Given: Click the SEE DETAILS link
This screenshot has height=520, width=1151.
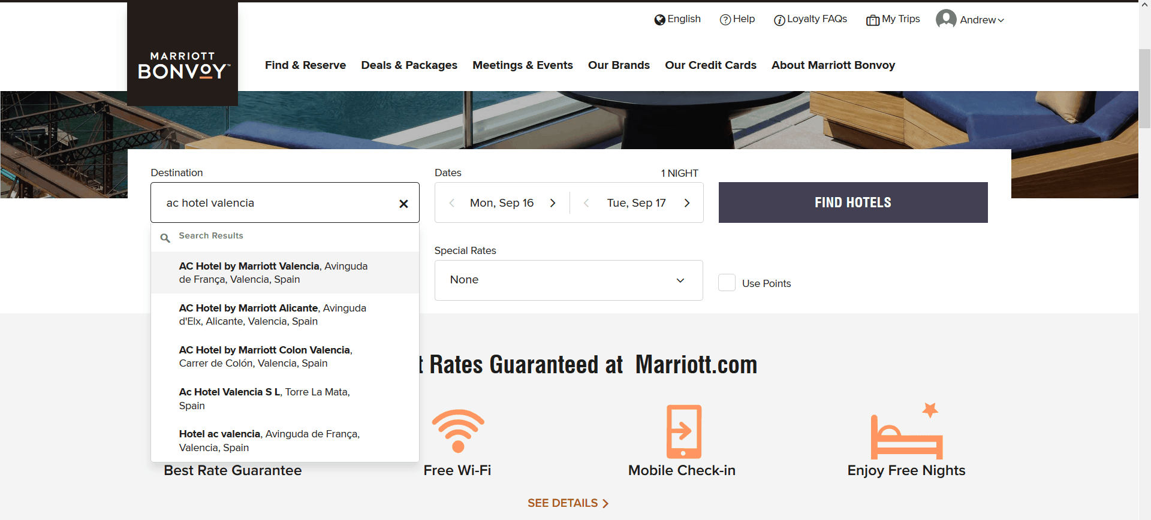Looking at the screenshot, I should coord(568,503).
